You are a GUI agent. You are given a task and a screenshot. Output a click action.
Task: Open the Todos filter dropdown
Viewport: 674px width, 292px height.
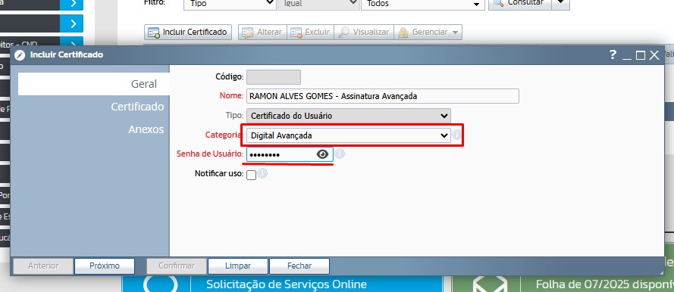[x=423, y=4]
